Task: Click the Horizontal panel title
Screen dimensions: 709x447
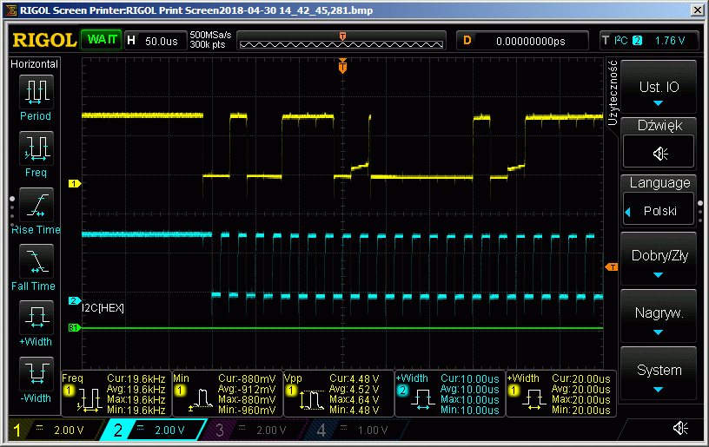Action: pos(35,64)
